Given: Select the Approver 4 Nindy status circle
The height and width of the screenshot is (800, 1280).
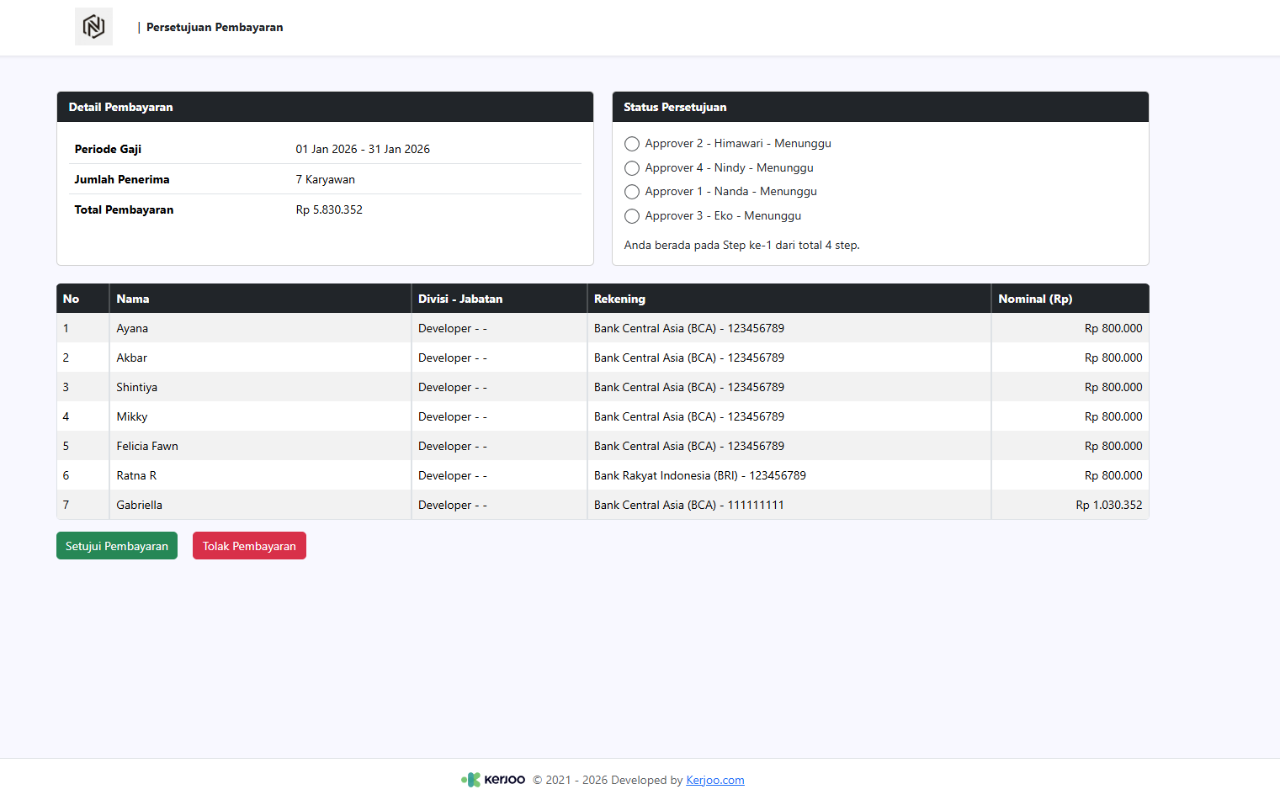Looking at the screenshot, I should 632,168.
